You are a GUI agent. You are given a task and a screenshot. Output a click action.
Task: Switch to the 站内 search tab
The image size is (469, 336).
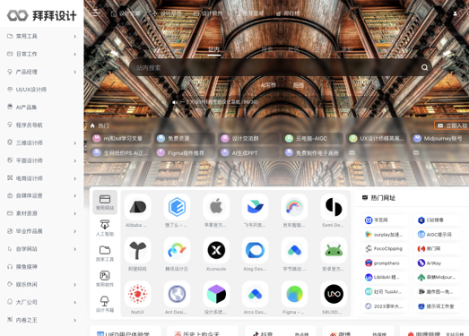tap(213, 49)
